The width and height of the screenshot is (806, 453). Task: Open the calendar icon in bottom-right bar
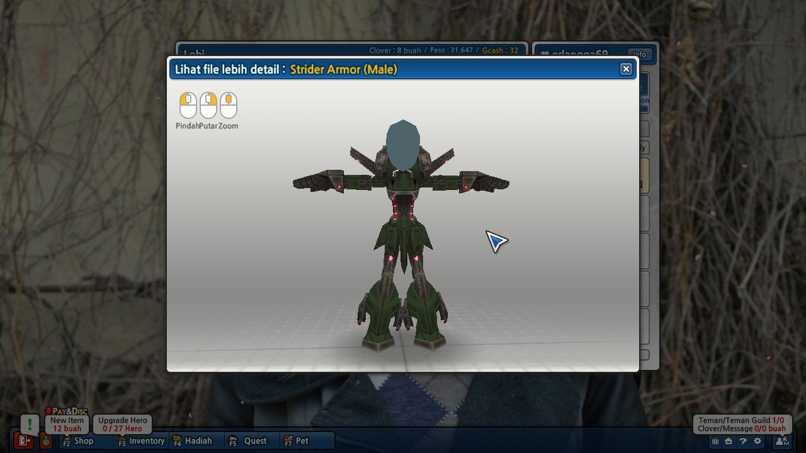715,441
